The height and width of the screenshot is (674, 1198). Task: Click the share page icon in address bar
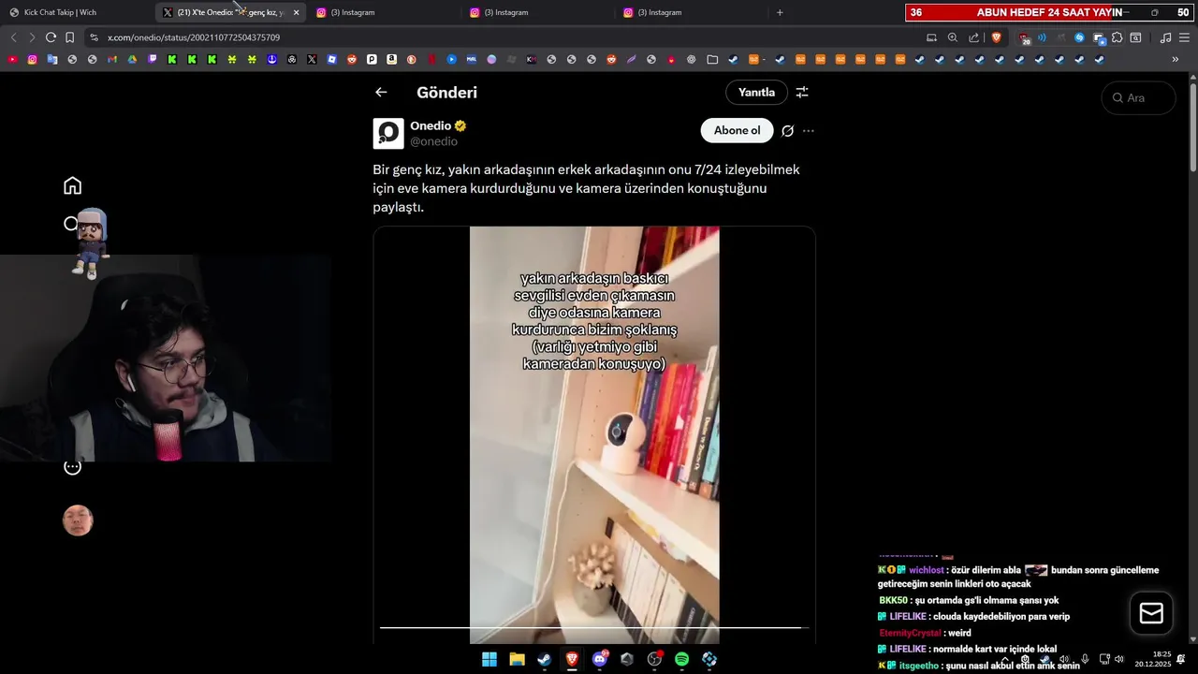(x=973, y=37)
